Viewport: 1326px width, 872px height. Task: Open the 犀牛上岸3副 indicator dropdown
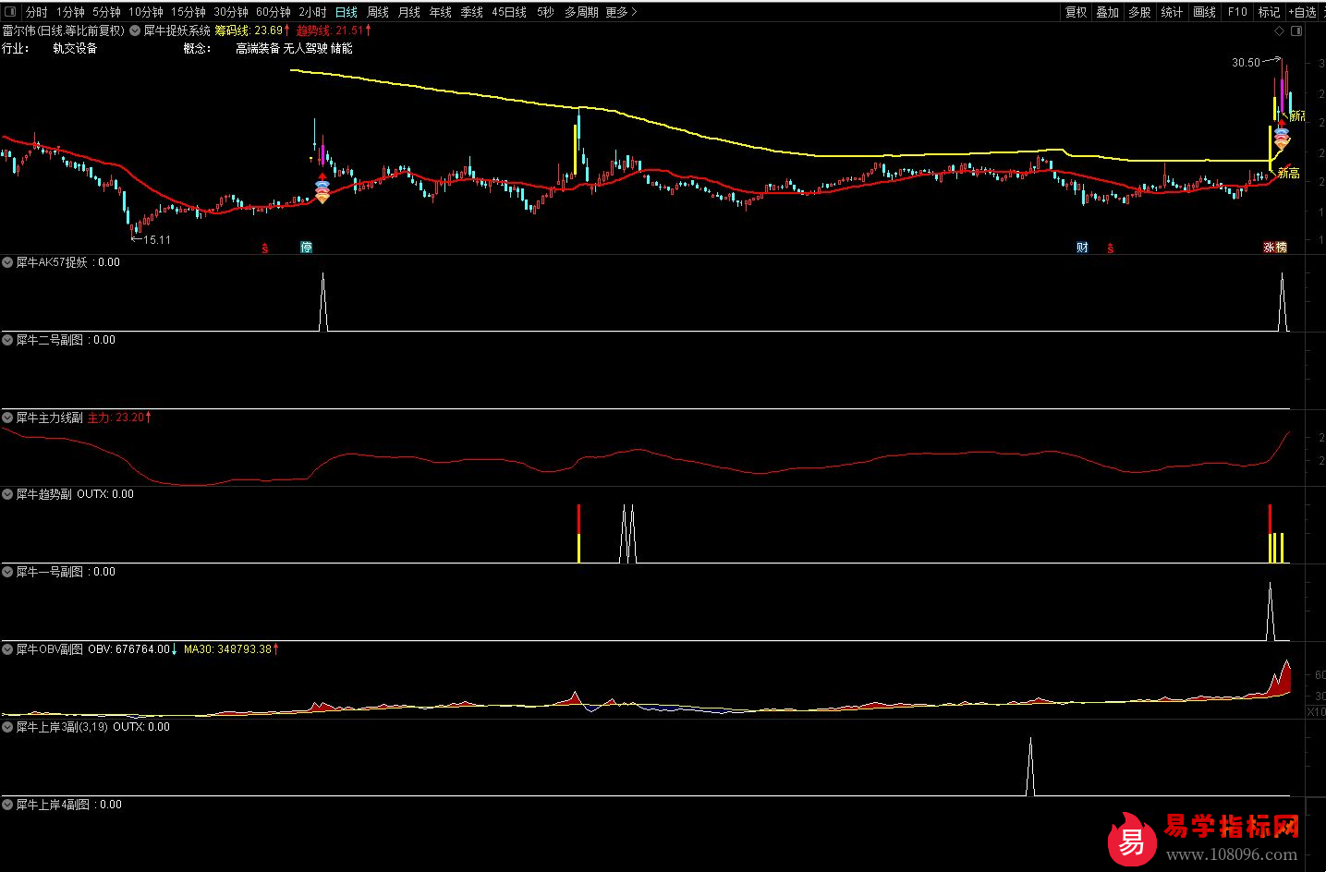click(x=8, y=727)
